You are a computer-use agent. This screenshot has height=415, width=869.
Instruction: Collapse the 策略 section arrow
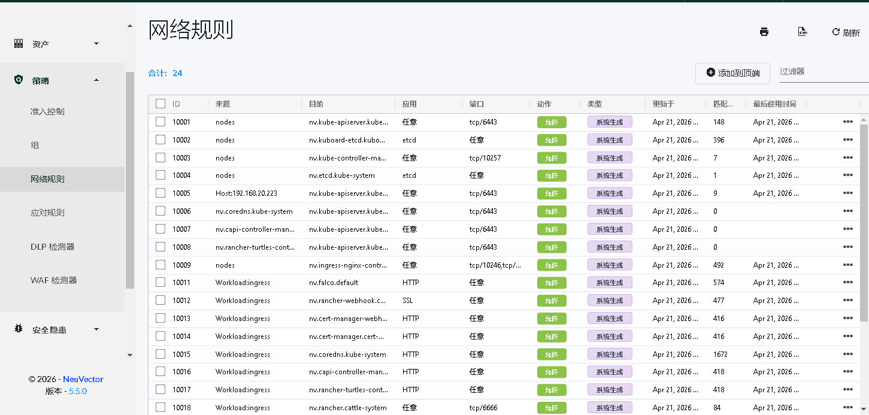point(96,80)
